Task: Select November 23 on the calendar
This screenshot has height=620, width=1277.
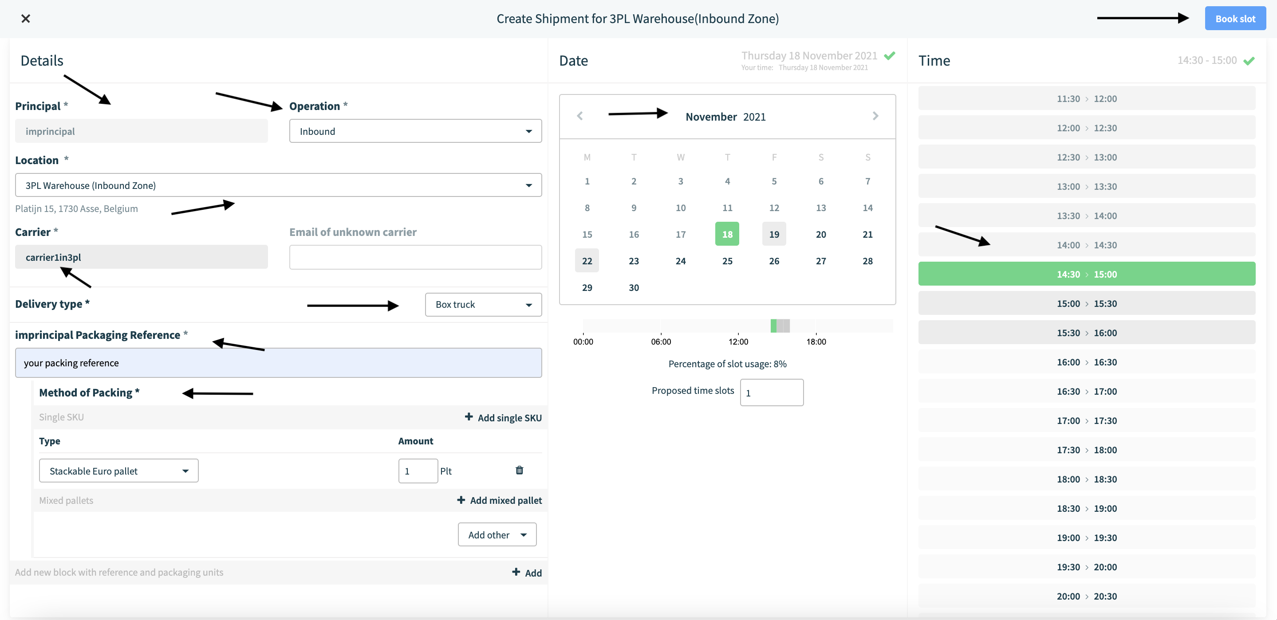Action: pos(634,261)
